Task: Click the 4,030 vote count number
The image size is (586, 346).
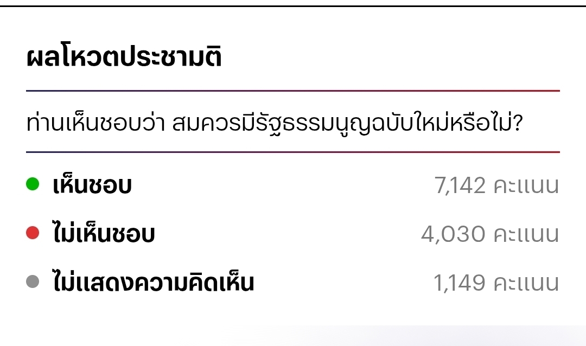Action: click(x=453, y=234)
